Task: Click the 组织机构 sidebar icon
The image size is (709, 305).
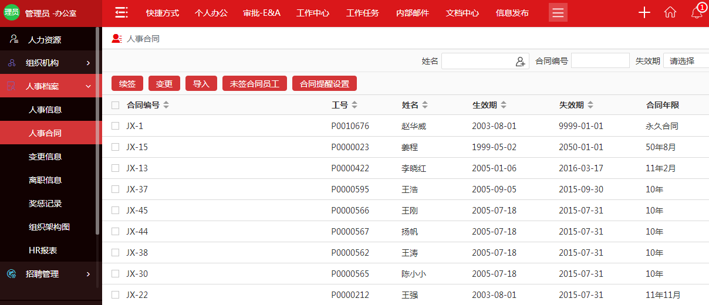Action: coord(12,63)
